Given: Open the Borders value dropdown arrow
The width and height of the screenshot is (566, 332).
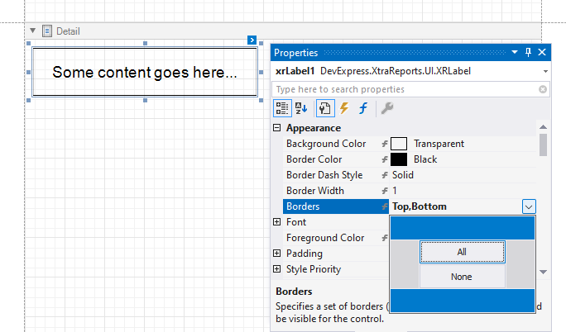Looking at the screenshot, I should pos(529,206).
